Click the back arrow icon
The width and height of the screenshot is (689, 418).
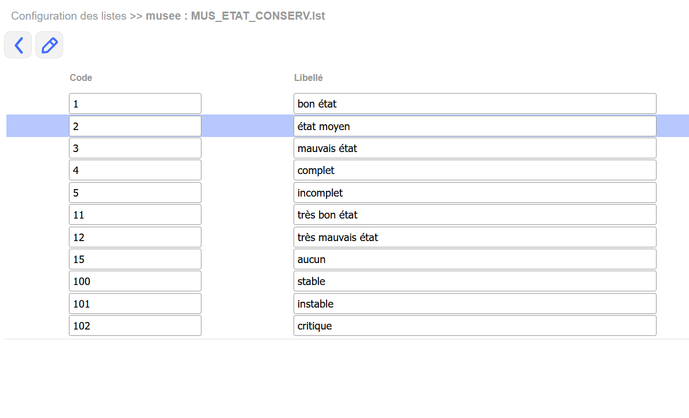coord(18,45)
